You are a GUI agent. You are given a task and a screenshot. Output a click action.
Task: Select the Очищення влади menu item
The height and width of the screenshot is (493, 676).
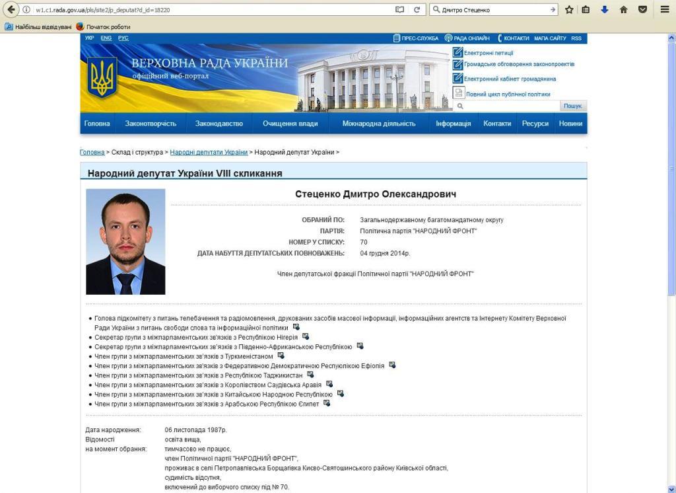point(290,124)
